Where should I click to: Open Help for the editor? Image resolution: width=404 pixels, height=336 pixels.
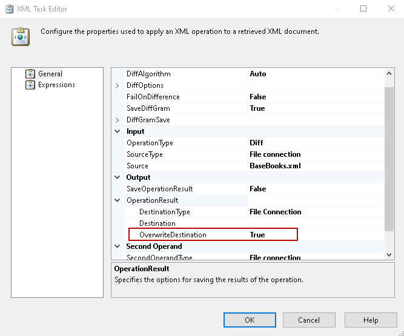click(371, 320)
